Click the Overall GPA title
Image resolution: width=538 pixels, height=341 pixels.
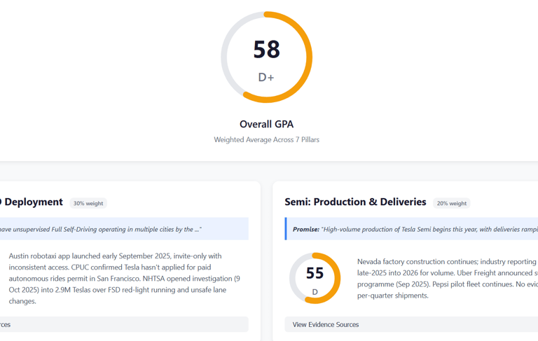[266, 124]
